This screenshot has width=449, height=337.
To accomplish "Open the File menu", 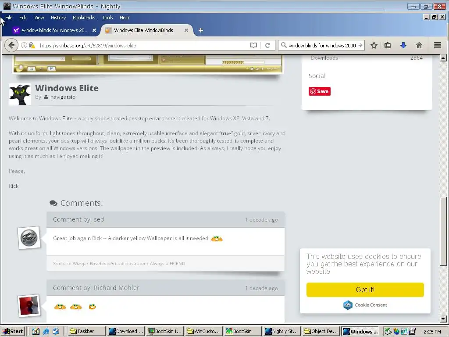I will 9,18.
